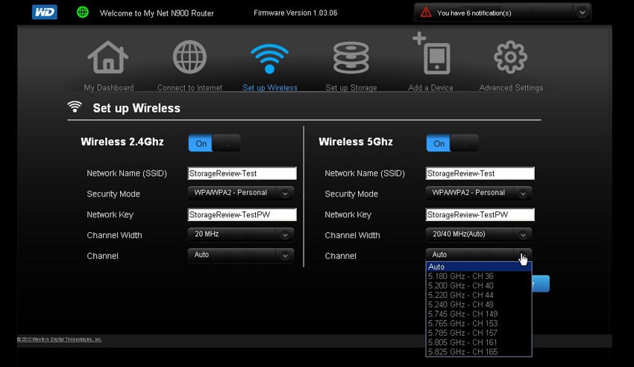This screenshot has height=367, width=634.
Task: Toggle the Wireless 5Ghz On switch
Action: click(x=452, y=143)
